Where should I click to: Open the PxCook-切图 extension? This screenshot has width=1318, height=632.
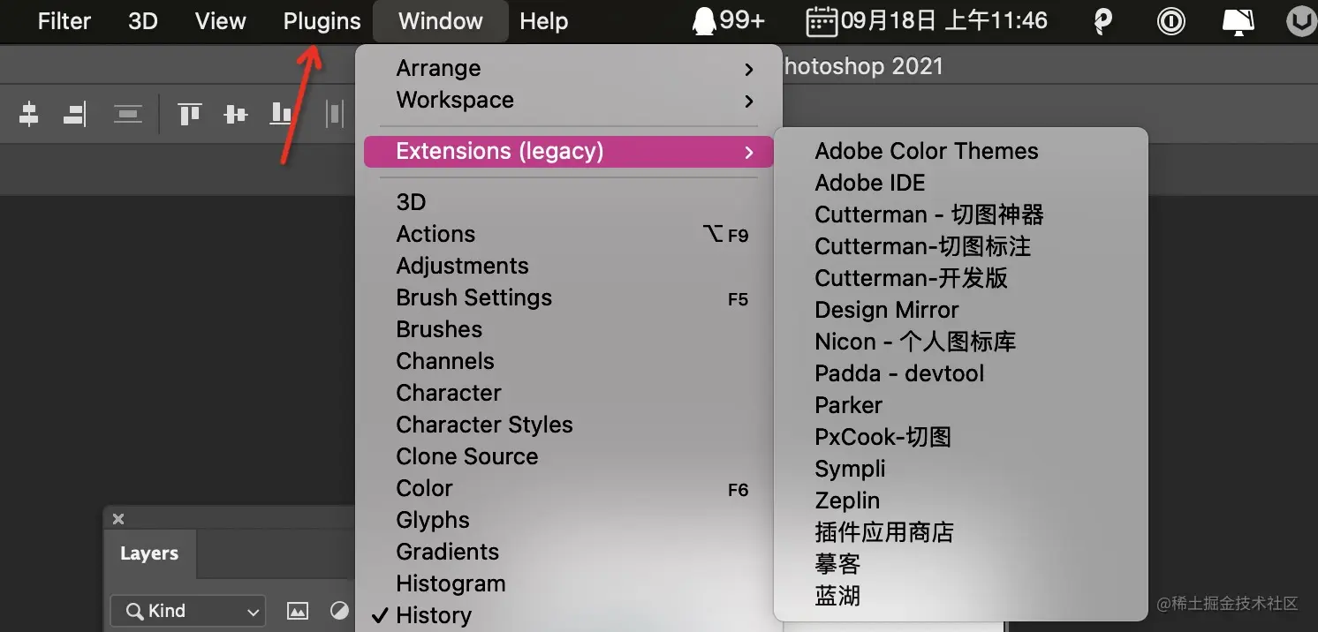click(x=961, y=437)
